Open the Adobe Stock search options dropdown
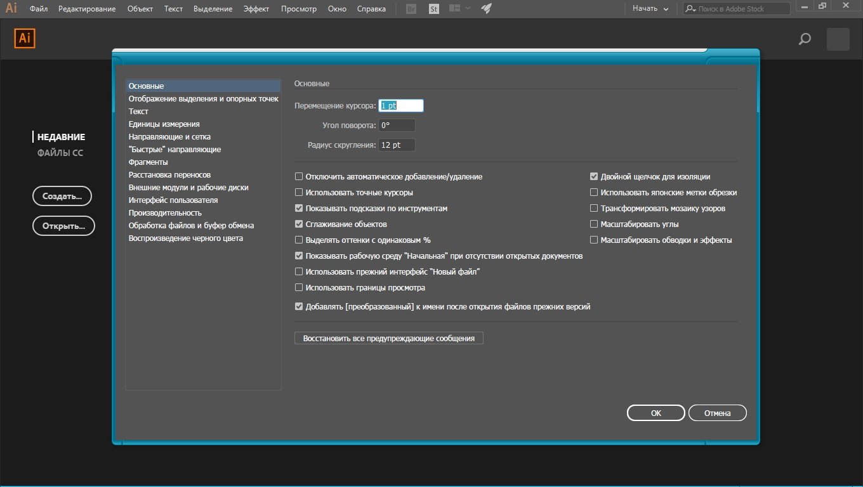 pos(691,9)
